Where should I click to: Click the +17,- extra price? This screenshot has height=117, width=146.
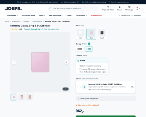[132, 87]
